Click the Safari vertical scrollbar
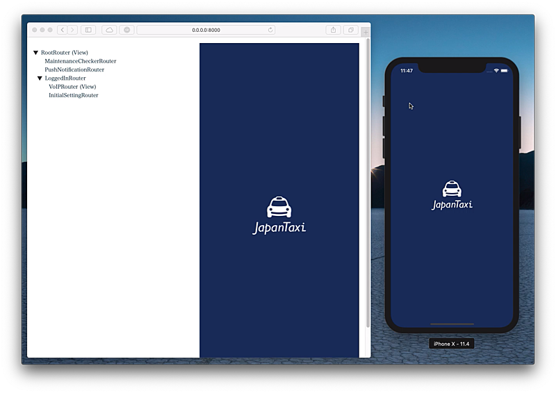Screen dimensions: 556x393 click(x=368, y=184)
